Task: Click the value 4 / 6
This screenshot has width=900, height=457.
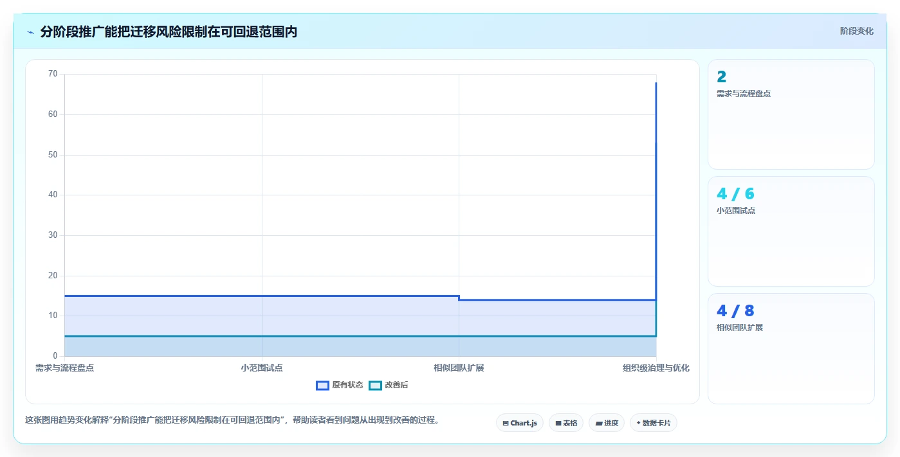Action: 735,193
